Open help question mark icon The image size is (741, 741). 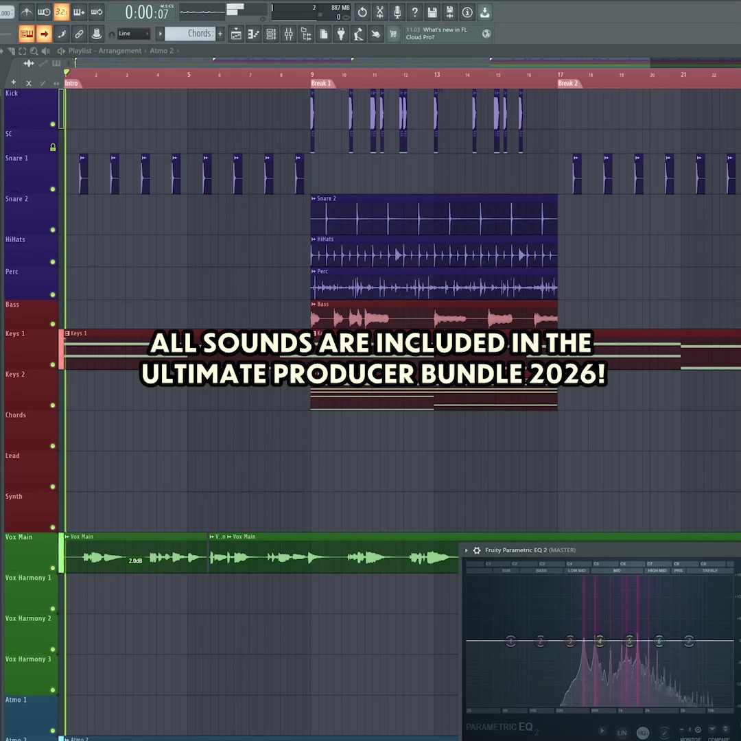click(x=414, y=12)
